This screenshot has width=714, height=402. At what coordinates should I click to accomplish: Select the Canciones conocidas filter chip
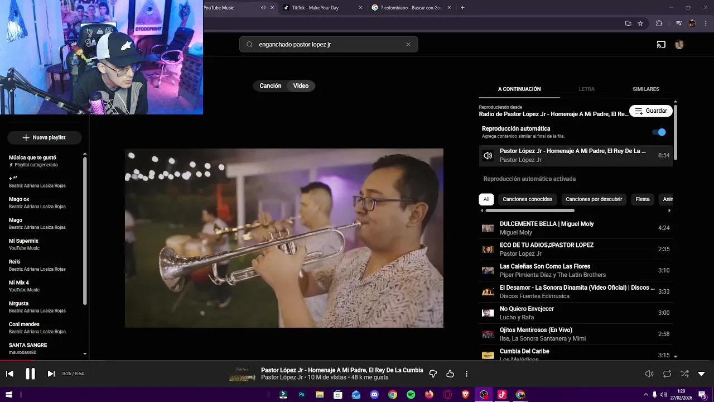528,199
